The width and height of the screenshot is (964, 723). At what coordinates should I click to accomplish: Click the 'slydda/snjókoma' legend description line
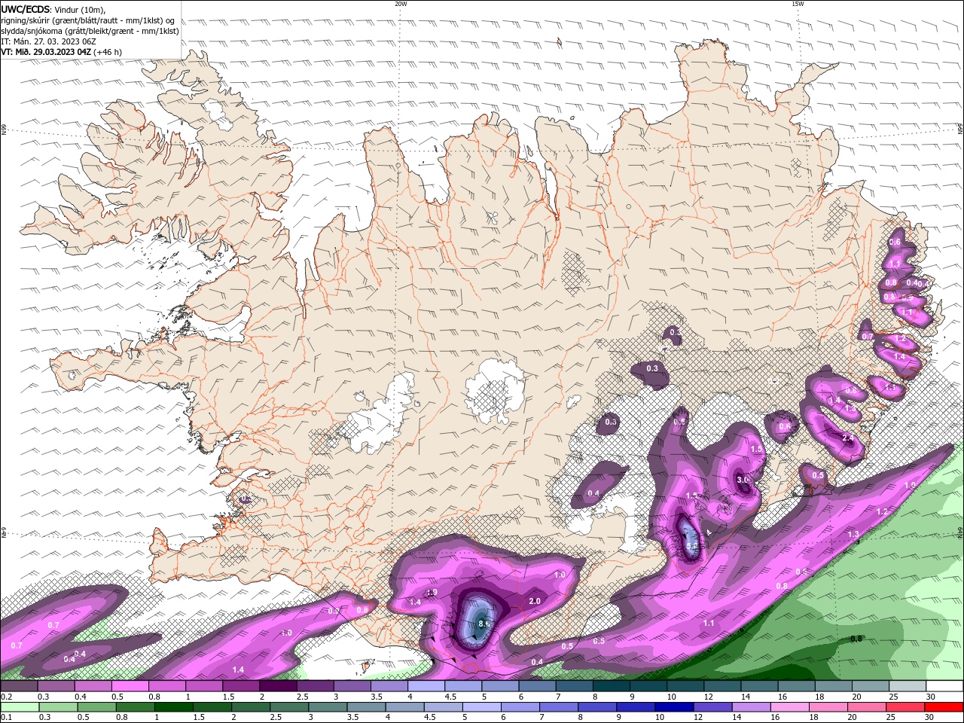click(90, 31)
